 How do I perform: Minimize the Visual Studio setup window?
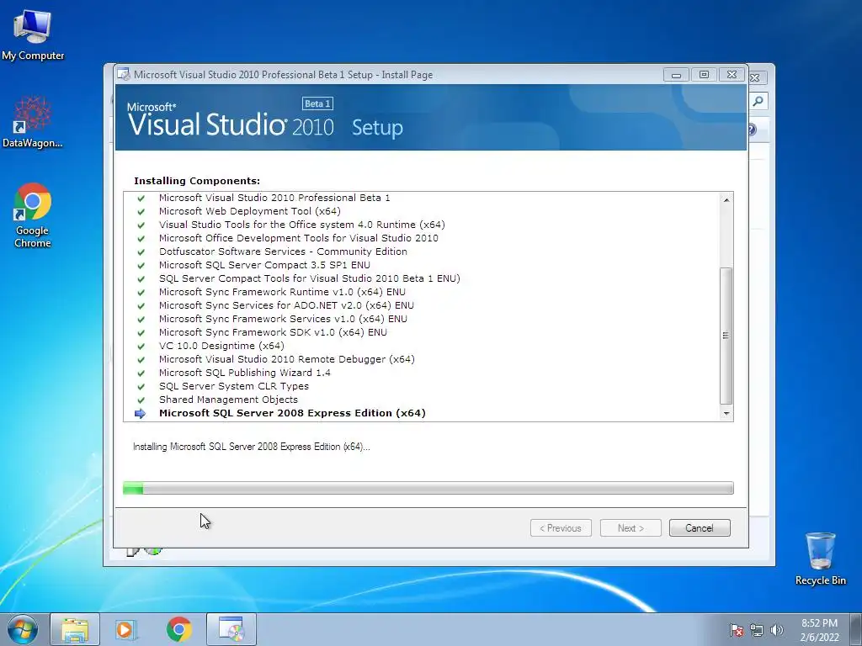676,74
